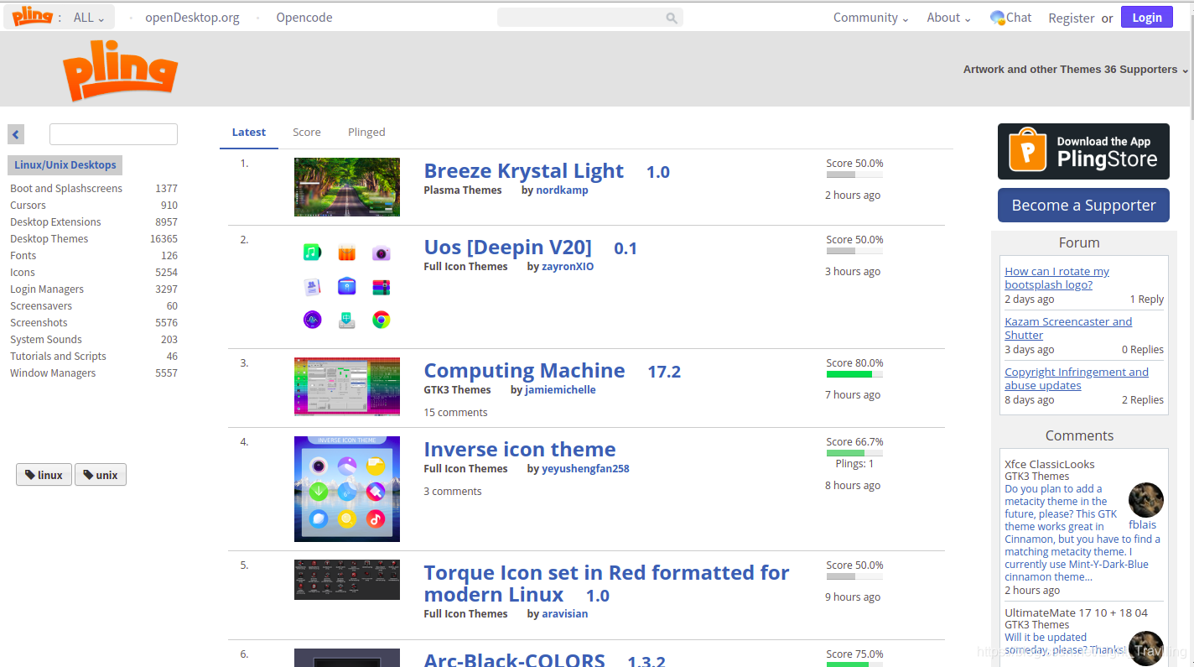Viewport: 1194px width, 667px height.
Task: Open the openDesktop.org link
Action: coord(192,18)
